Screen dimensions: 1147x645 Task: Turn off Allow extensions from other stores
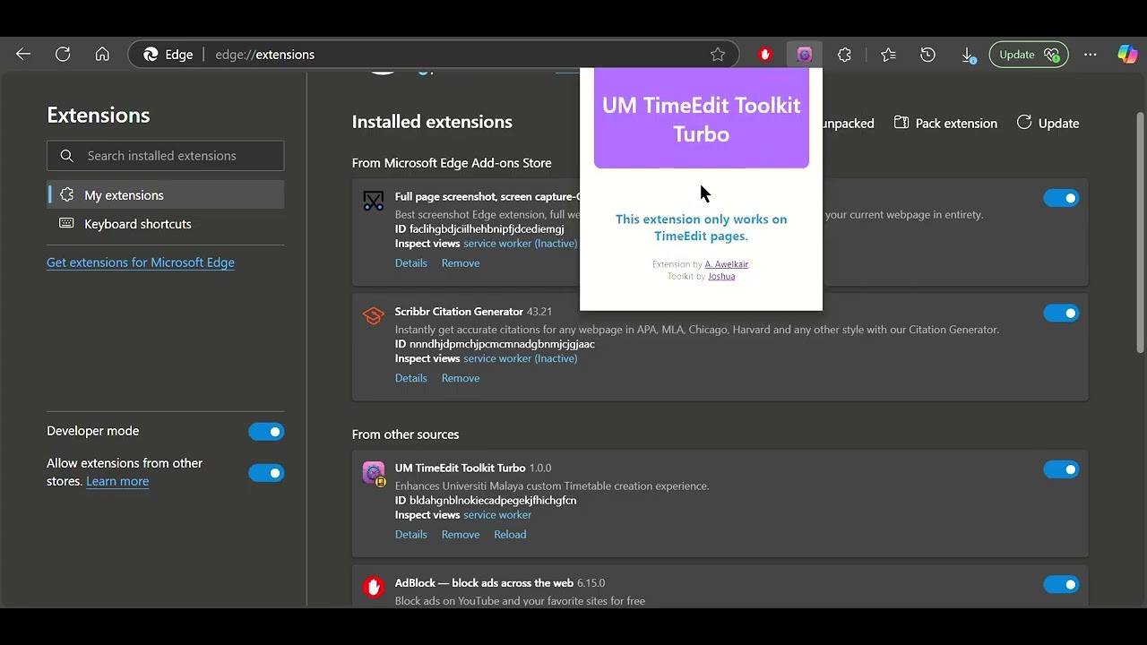[x=266, y=473]
